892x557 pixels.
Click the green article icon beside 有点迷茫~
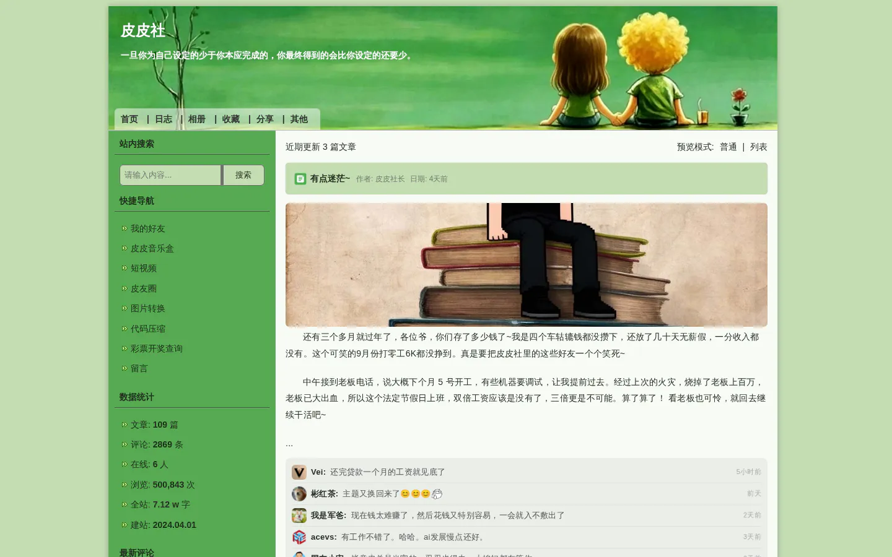pyautogui.click(x=300, y=179)
